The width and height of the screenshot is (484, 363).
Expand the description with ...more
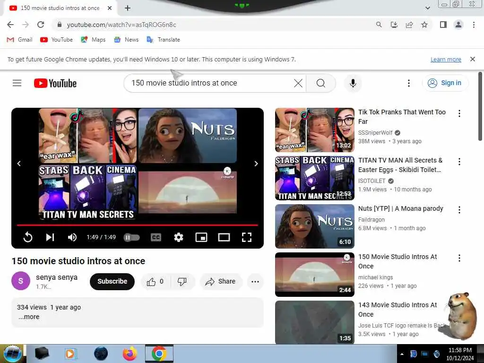tap(29, 317)
